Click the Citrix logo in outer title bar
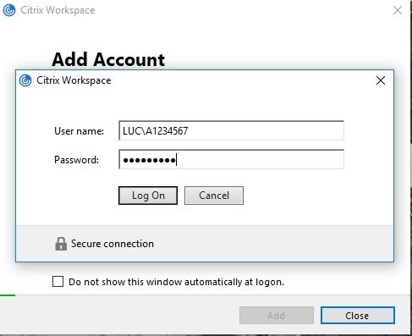Screen dimensions: 412x336 (9, 10)
